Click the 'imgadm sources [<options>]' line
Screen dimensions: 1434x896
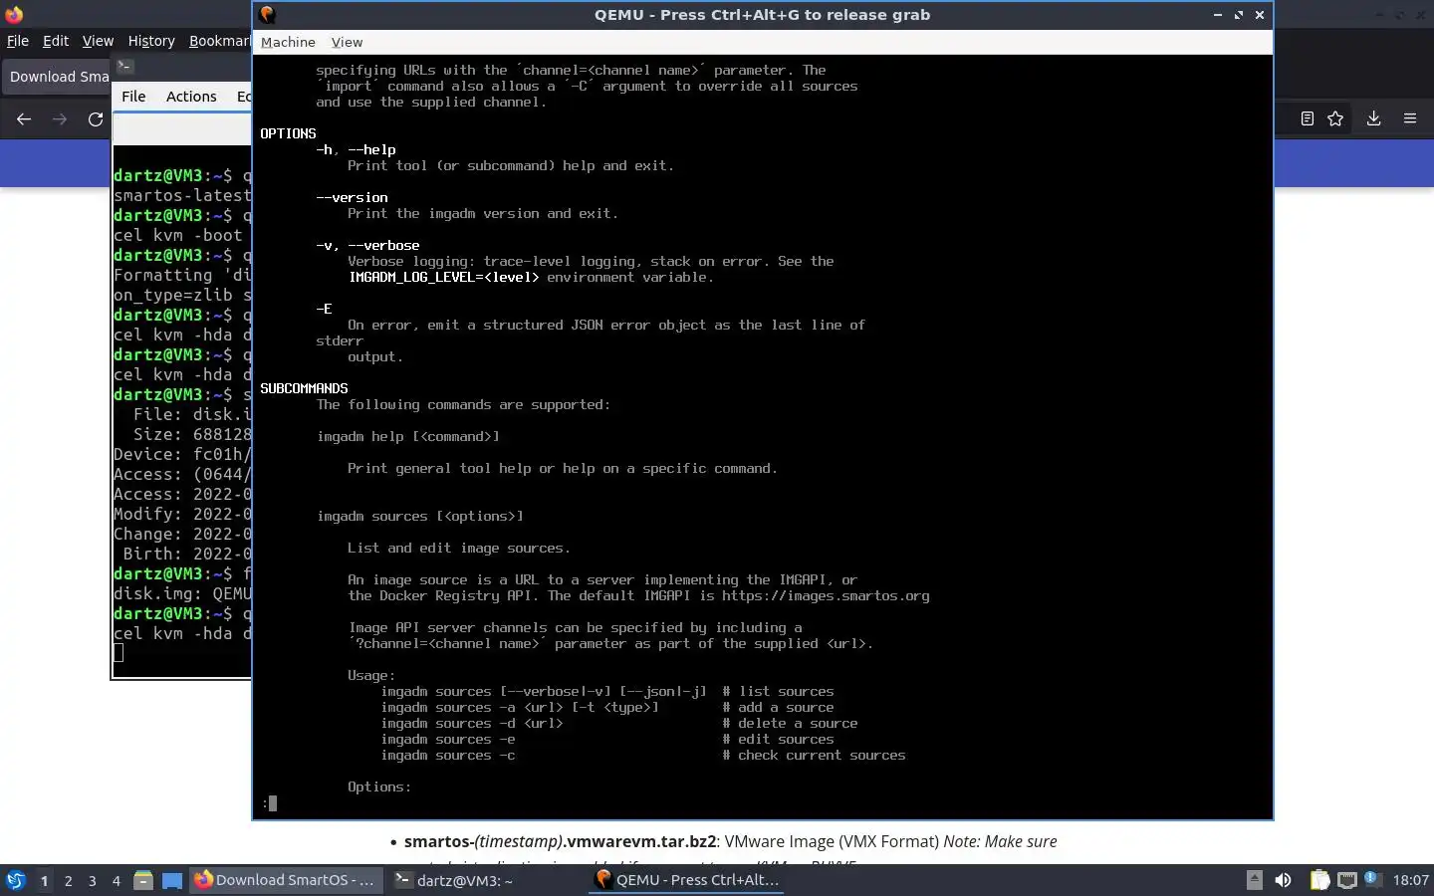click(x=420, y=516)
